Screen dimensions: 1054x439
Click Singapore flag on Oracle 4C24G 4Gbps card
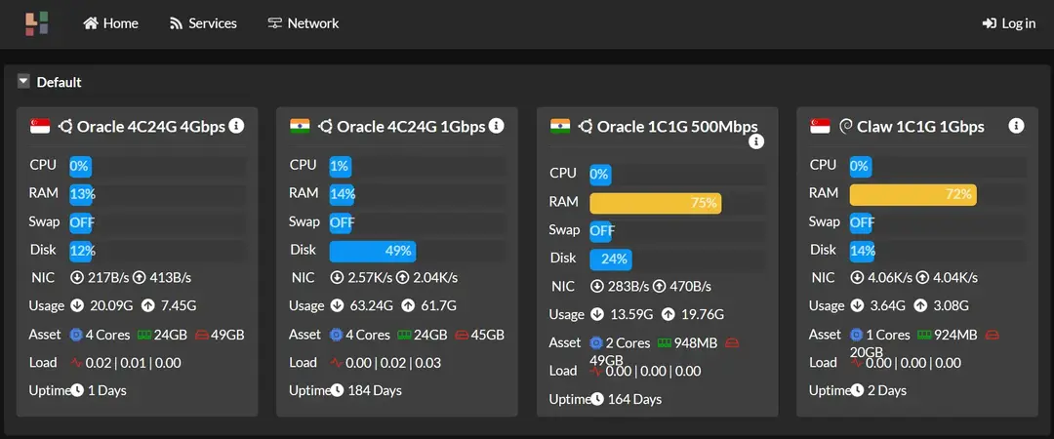pos(41,126)
